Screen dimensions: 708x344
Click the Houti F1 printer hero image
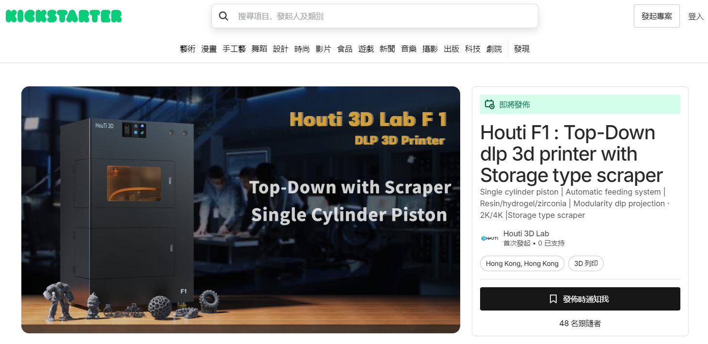[241, 209]
